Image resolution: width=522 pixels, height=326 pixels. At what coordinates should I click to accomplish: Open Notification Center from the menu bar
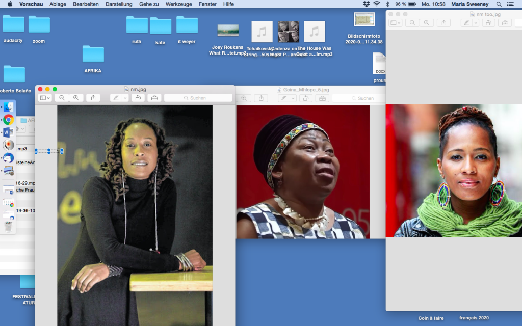coord(513,4)
